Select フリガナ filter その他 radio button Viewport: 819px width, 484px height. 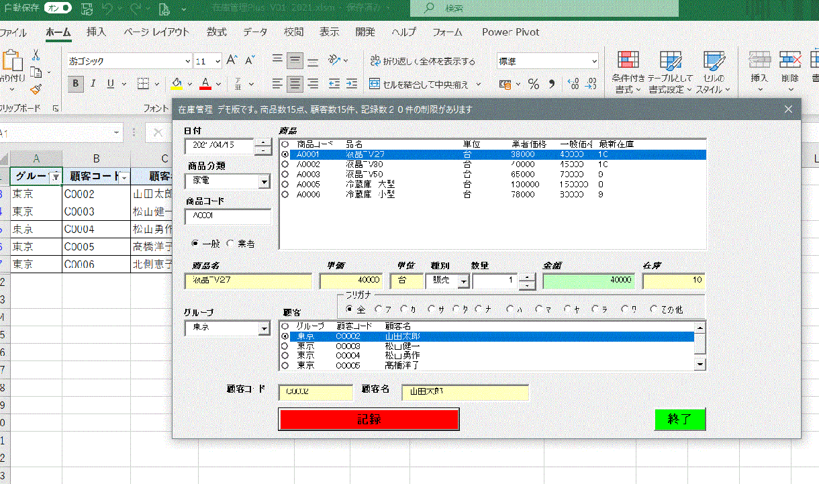655,309
